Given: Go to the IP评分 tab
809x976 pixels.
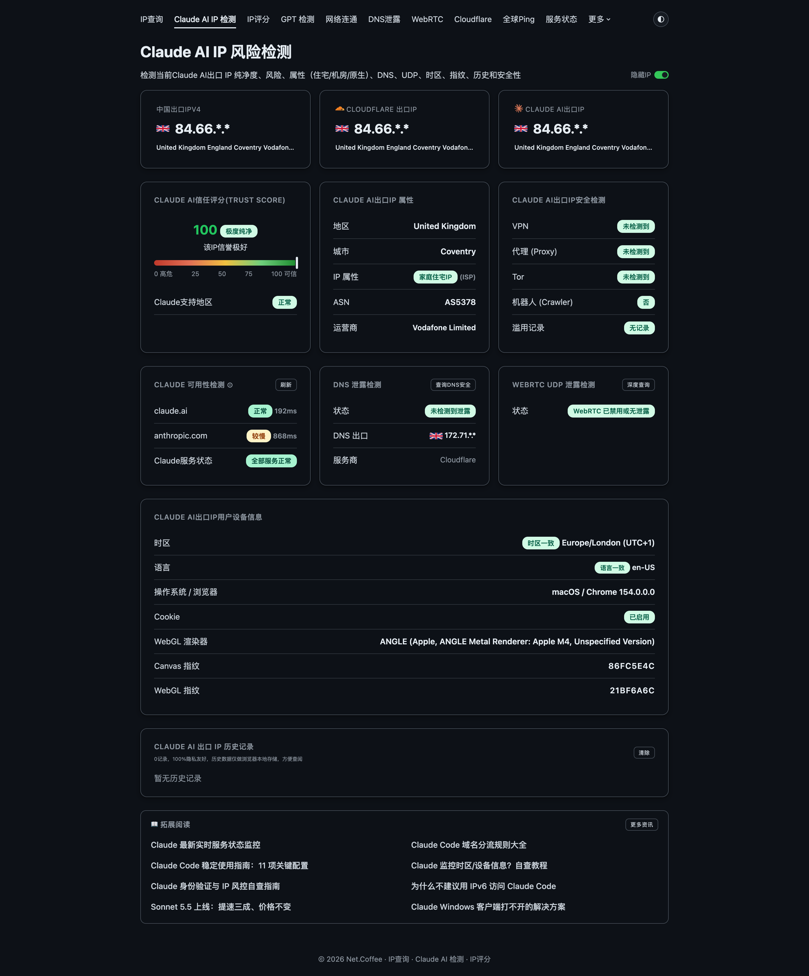Looking at the screenshot, I should click(x=258, y=19).
